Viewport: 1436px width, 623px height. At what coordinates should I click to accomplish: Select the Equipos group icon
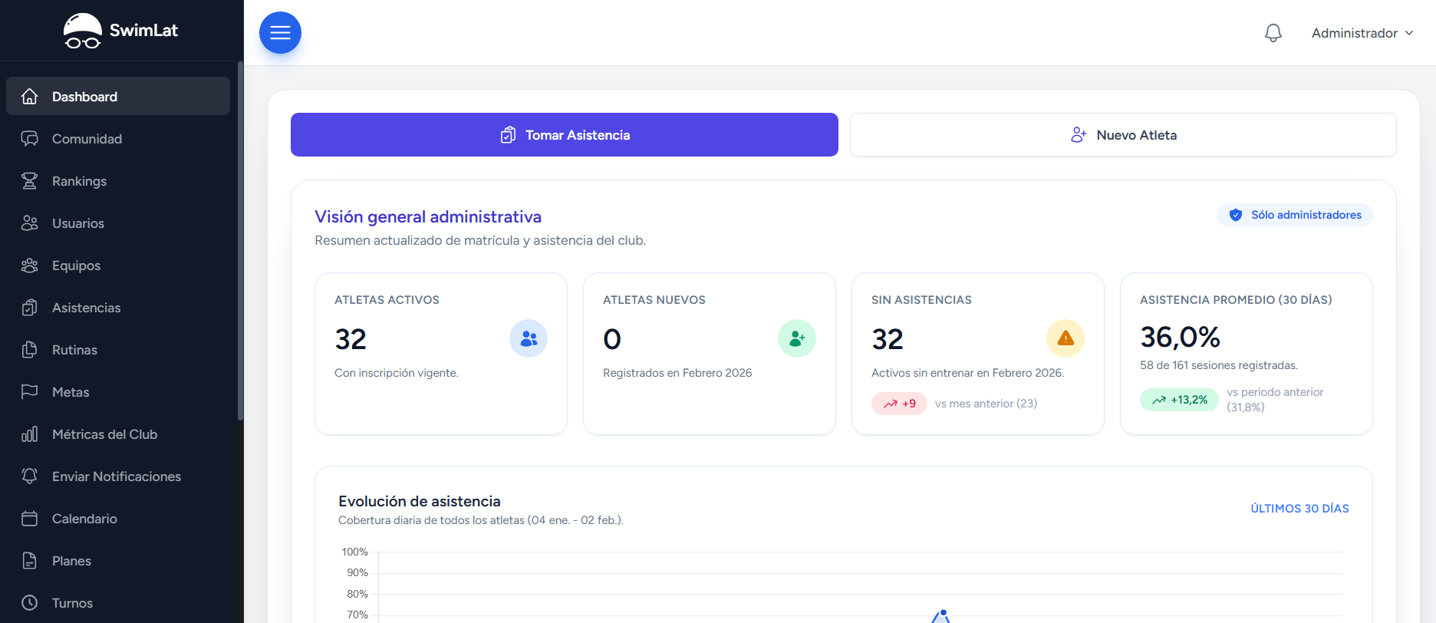coord(30,265)
